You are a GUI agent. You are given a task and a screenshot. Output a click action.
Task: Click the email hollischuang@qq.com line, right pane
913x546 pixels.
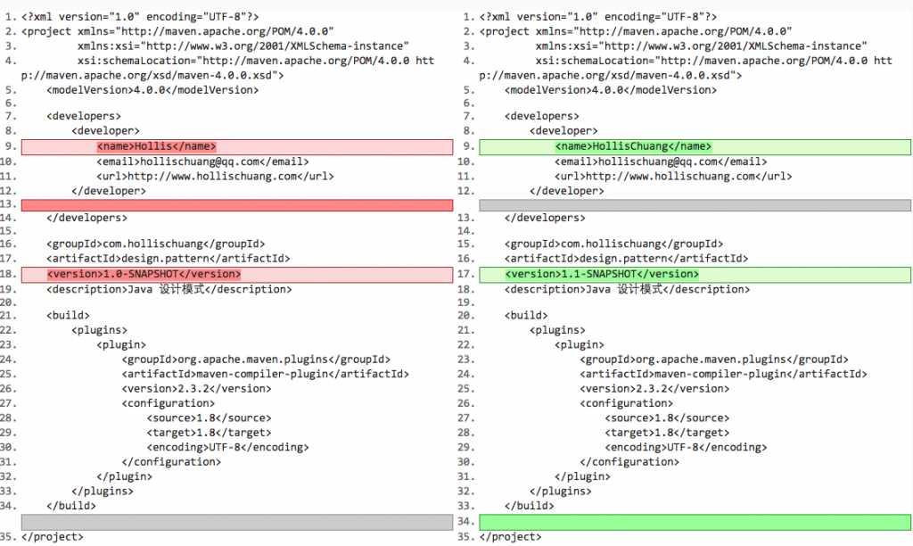(661, 162)
